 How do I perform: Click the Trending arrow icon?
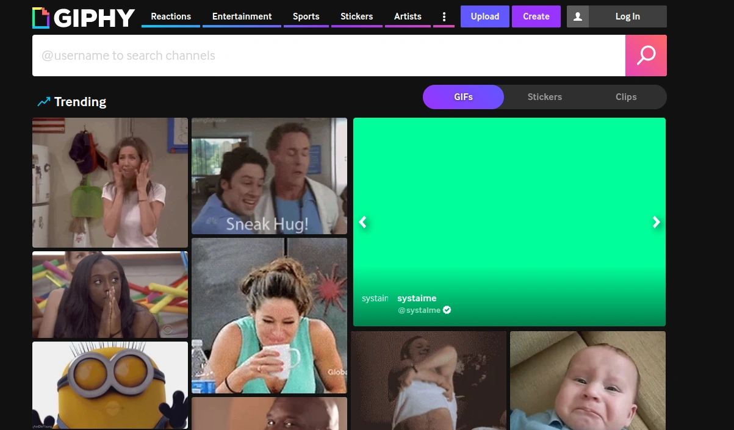pos(43,102)
